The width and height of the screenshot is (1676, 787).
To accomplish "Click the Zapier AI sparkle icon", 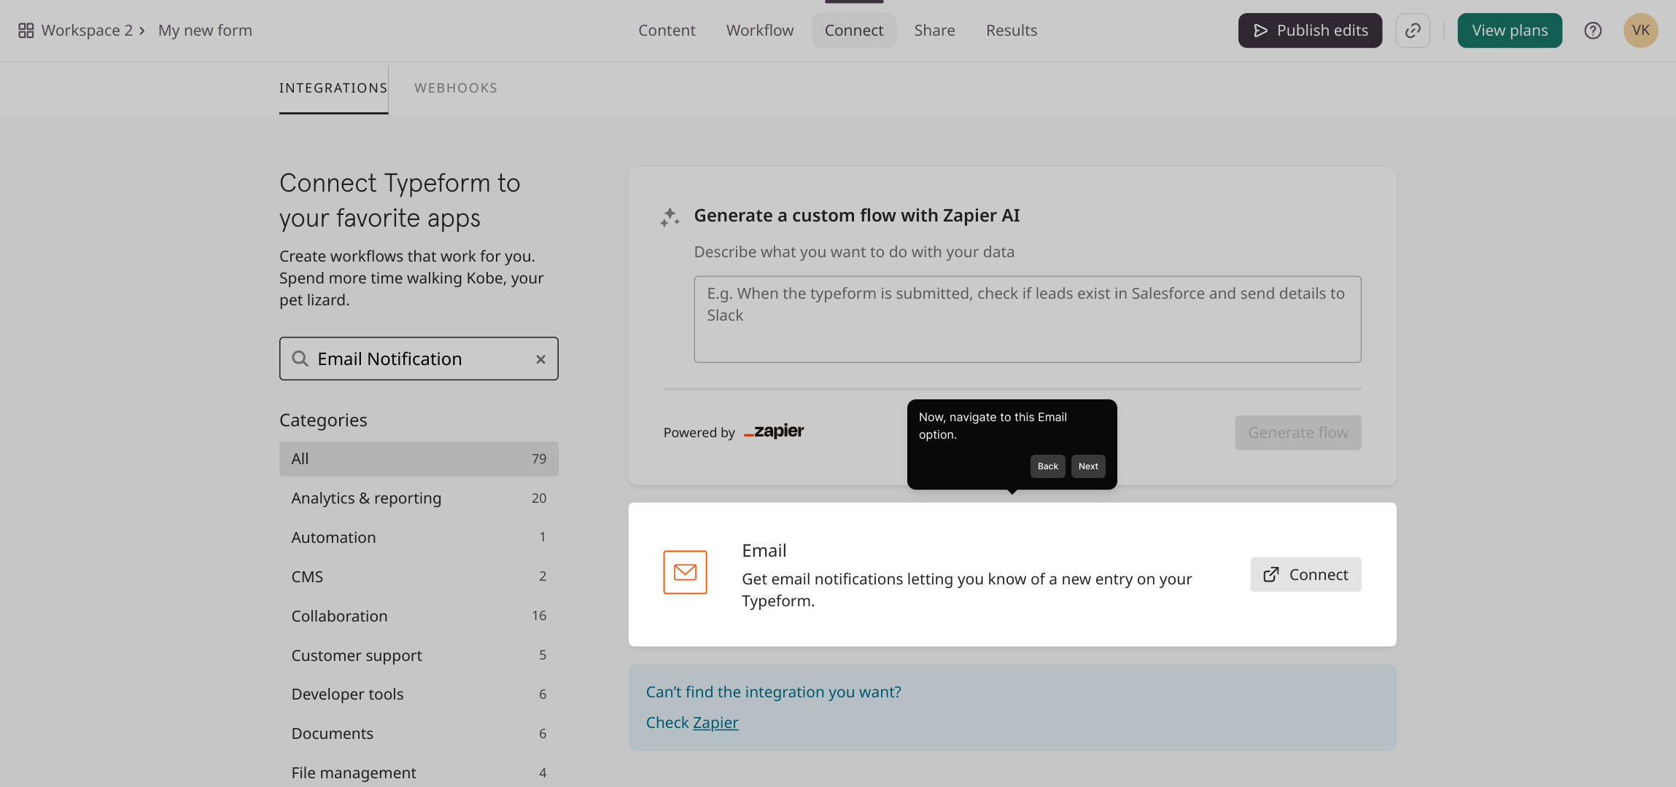I will 670,217.
